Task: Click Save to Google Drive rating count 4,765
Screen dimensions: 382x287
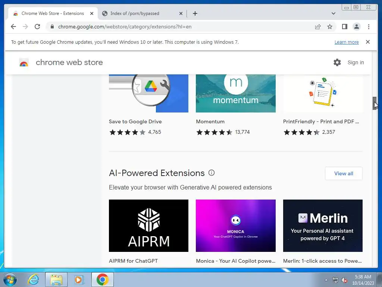Action: coord(154,132)
